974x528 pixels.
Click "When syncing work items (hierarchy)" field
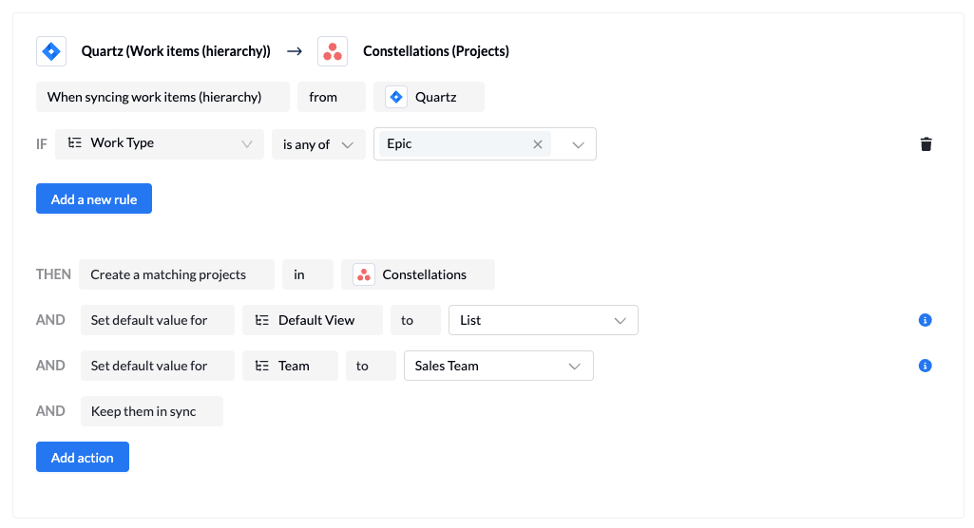[x=162, y=97]
